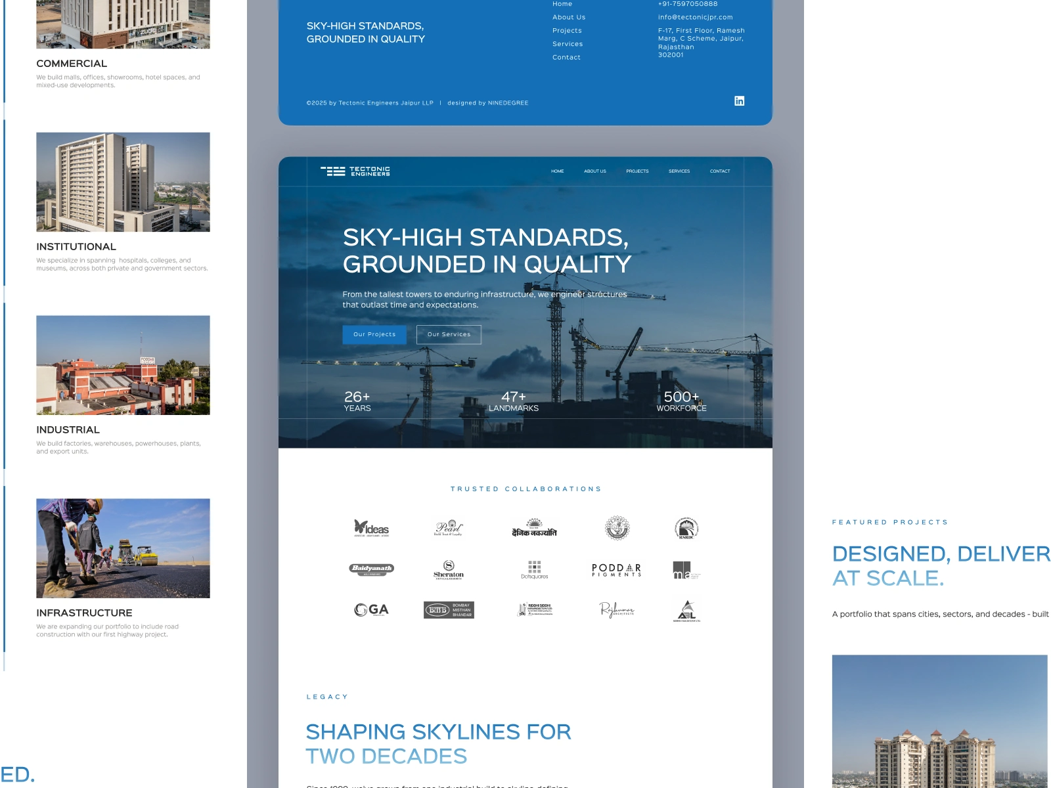Click the Home link in the blue footer
Image resolution: width=1051 pixels, height=788 pixels.
(x=562, y=4)
